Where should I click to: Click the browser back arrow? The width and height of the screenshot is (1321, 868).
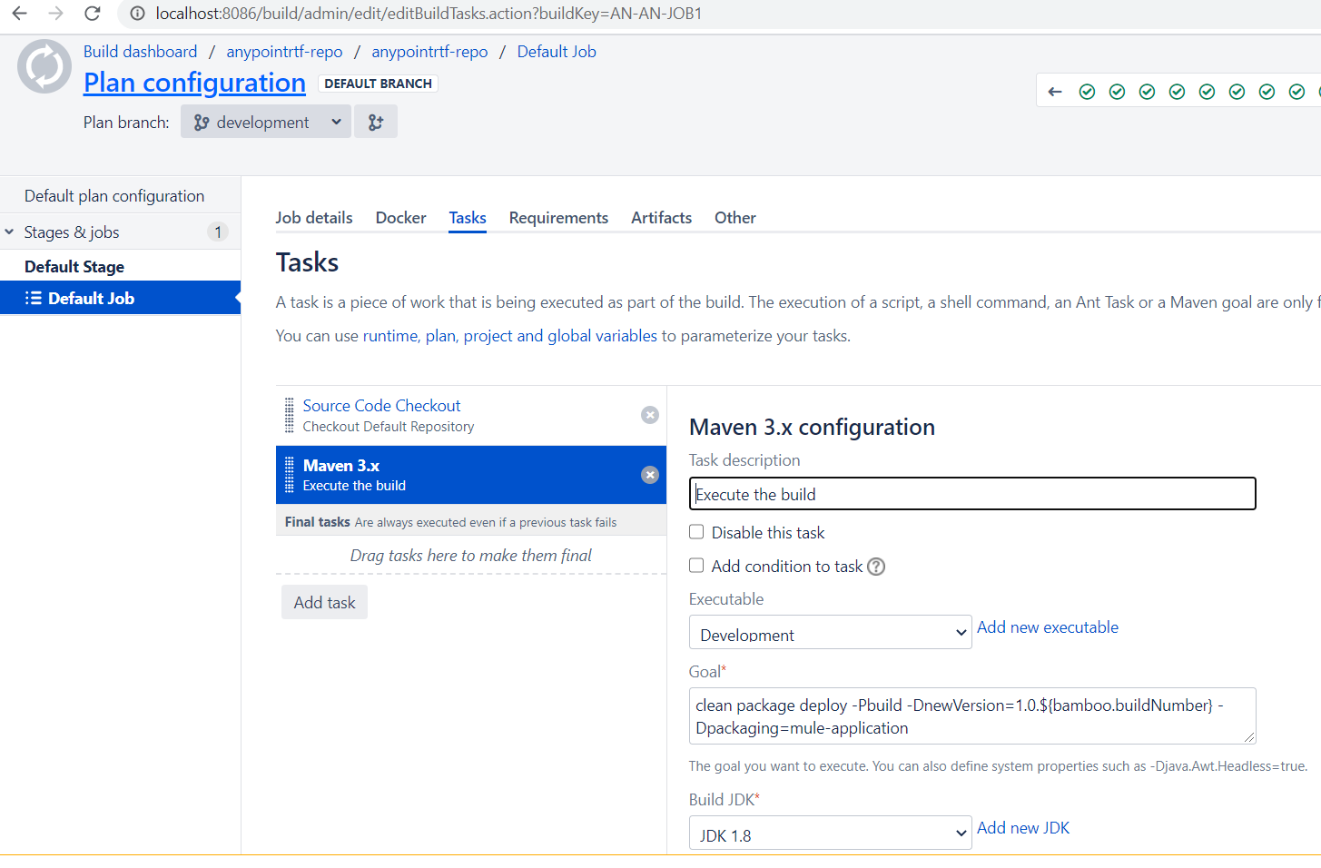[19, 14]
